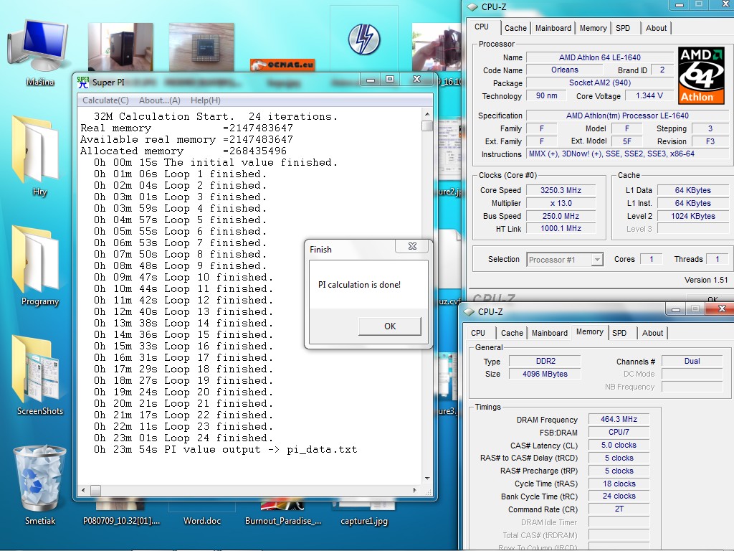Click the 2T Command Rate value
The width and height of the screenshot is (734, 551).
619,509
